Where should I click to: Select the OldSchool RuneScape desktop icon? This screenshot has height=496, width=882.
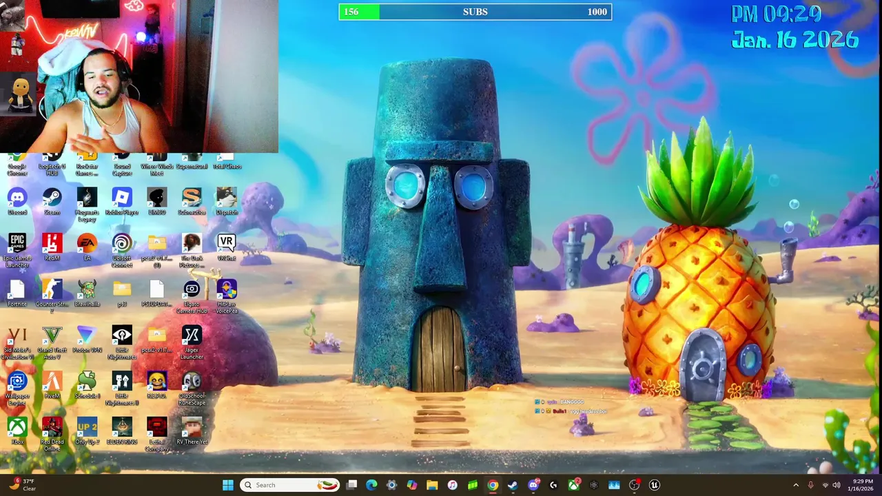192,389
